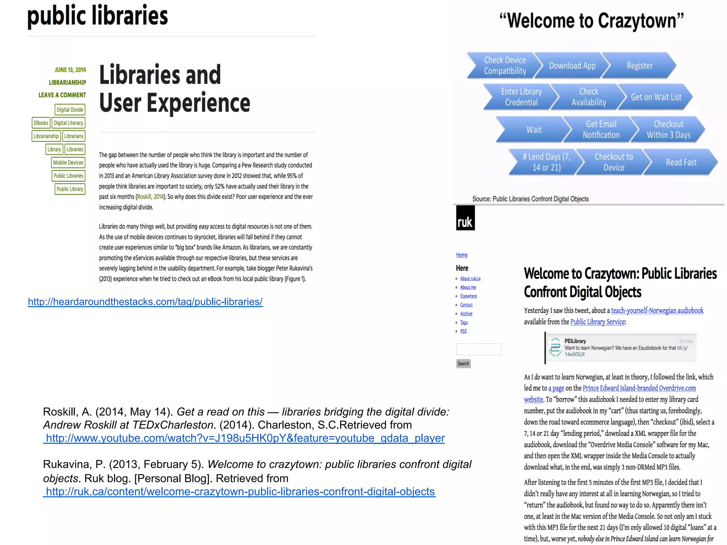This screenshot has height=545, width=727.
Task: Click the teach-yourself-Norwegian audiobook link
Action: (x=657, y=310)
